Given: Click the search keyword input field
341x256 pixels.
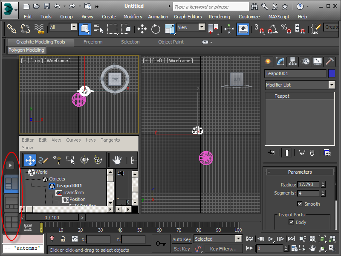Looking at the screenshot, I should (x=211, y=7).
